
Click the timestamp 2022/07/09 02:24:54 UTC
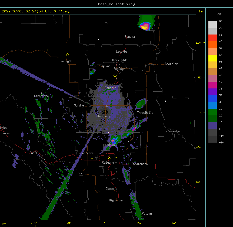[x=27, y=11]
